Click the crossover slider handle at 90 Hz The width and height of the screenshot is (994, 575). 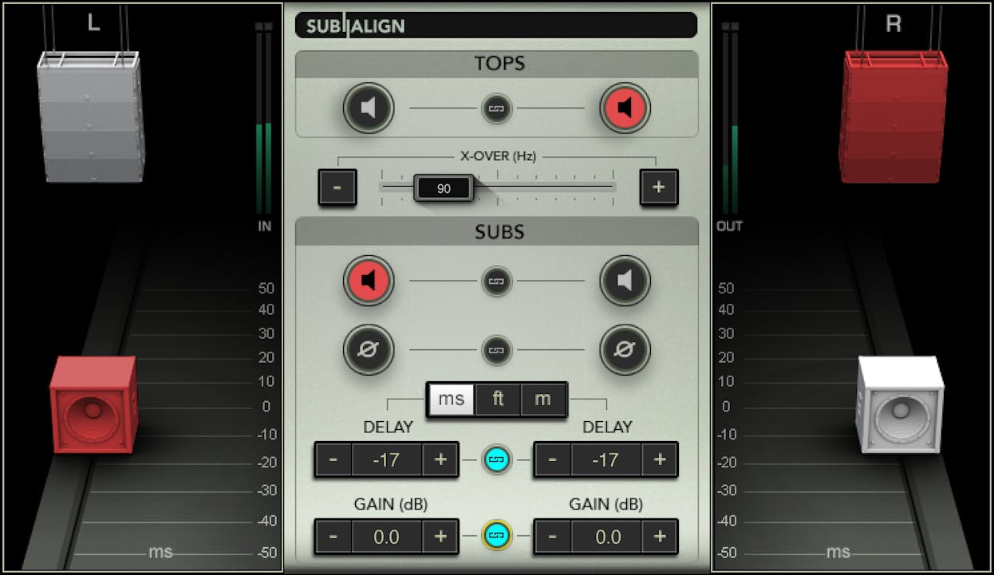point(444,187)
